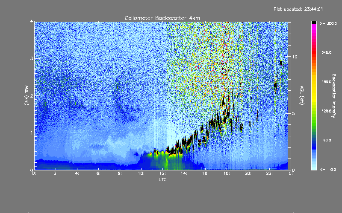342x213 pixels.
Task: Pick the magenta band of the colorbar
Action: 314,29
